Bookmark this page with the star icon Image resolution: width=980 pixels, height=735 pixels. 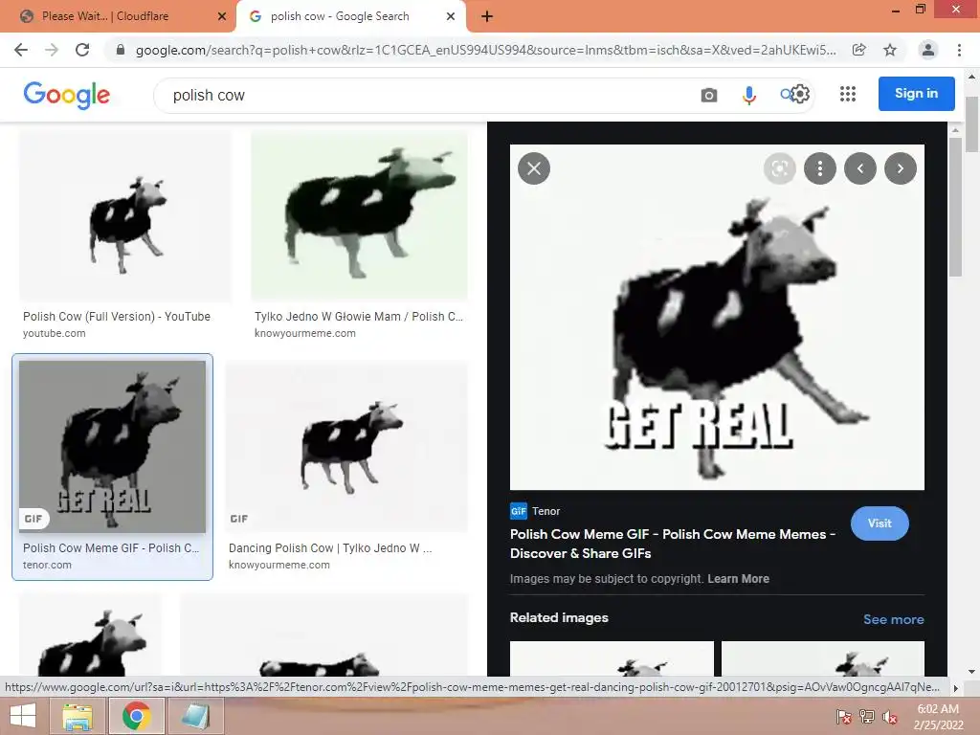890,50
